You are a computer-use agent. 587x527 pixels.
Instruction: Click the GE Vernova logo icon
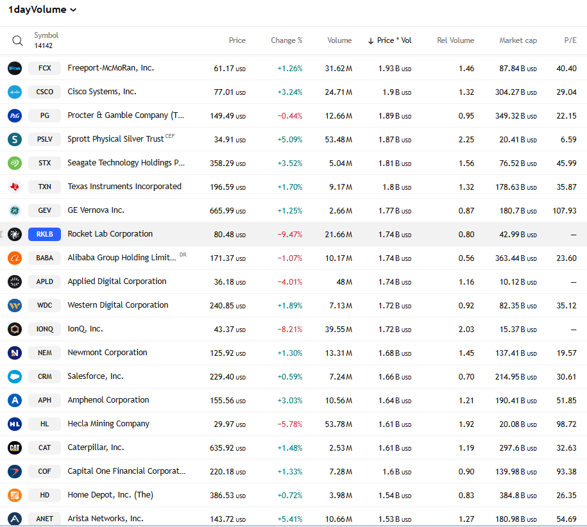tap(15, 210)
